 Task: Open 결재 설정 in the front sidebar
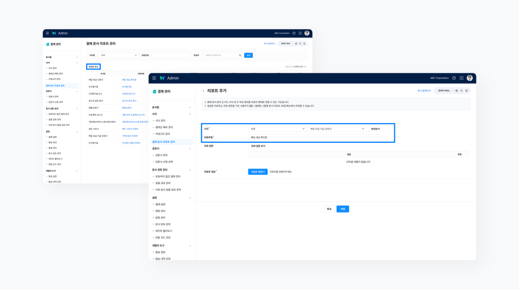pyautogui.click(x=161, y=204)
